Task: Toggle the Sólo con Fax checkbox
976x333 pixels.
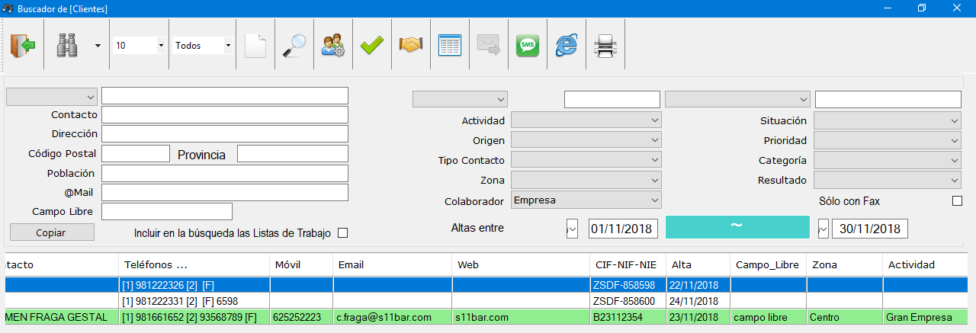Action: point(957,201)
